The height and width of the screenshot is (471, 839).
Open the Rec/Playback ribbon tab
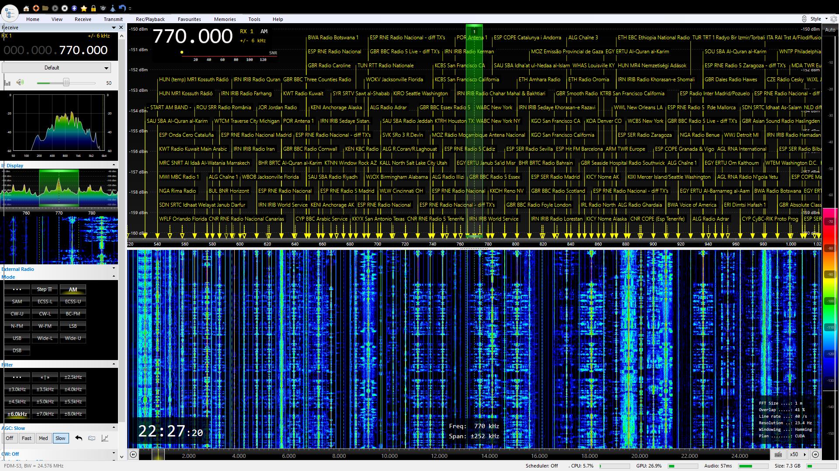(150, 19)
